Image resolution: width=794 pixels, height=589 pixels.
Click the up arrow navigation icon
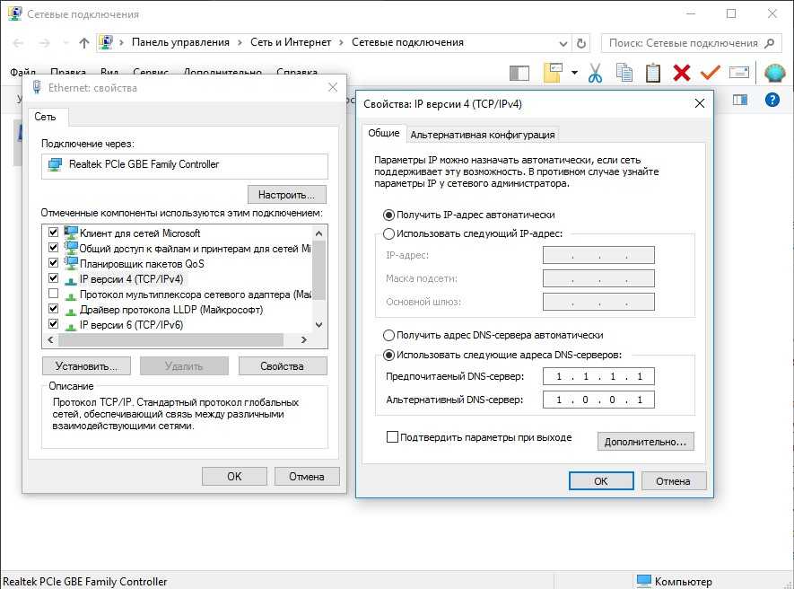coord(84,42)
